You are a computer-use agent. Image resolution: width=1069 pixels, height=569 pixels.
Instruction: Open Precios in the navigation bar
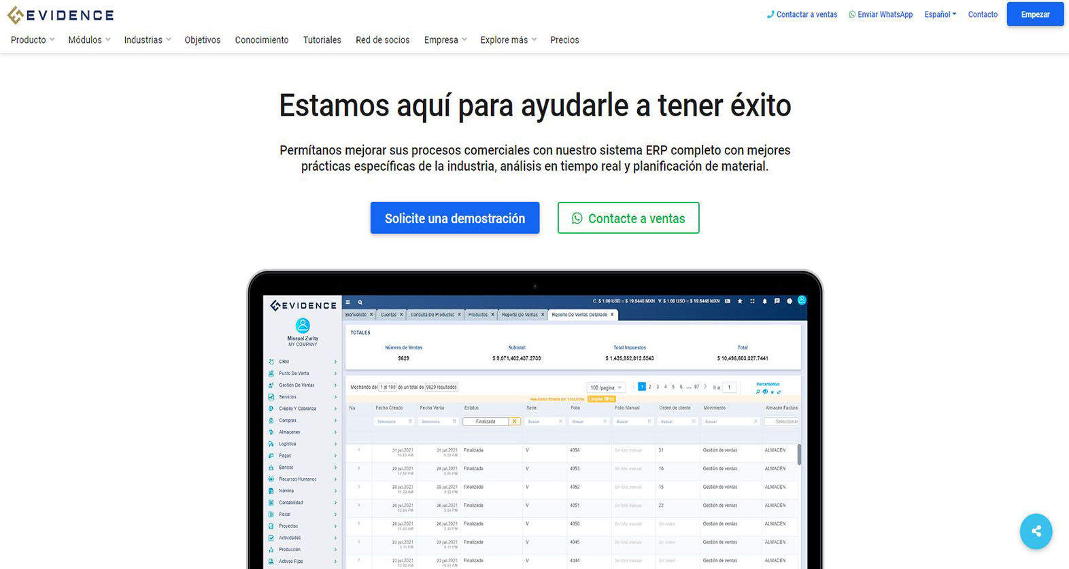tap(564, 40)
